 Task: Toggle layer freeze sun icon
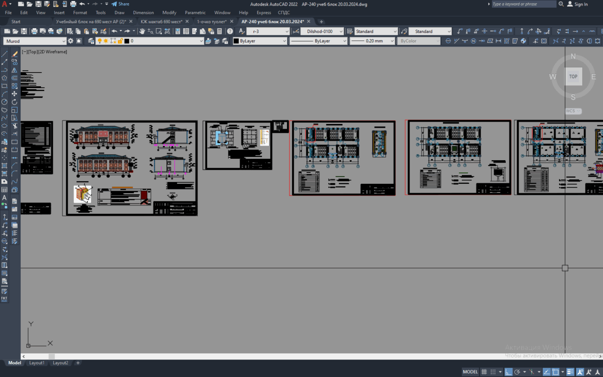point(106,41)
